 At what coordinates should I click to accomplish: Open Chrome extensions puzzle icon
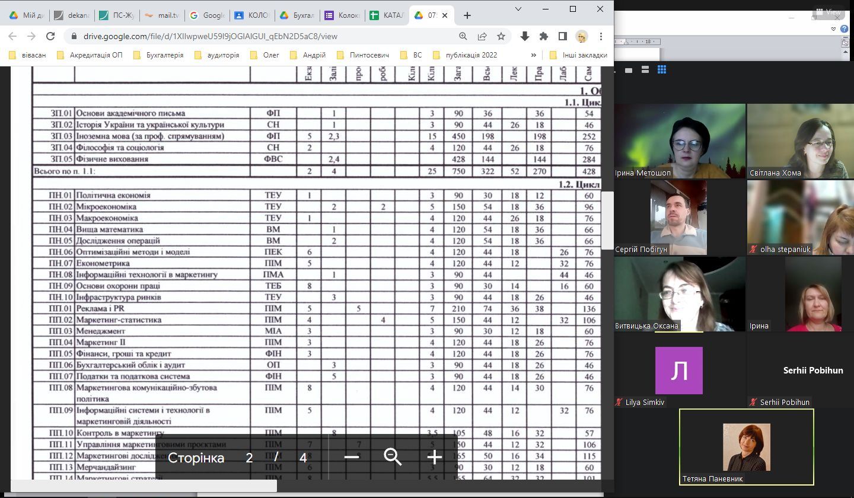(x=543, y=36)
